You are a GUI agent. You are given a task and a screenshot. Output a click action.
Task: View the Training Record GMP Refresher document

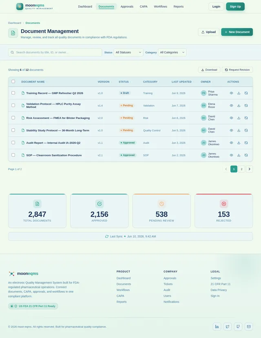click(x=231, y=93)
